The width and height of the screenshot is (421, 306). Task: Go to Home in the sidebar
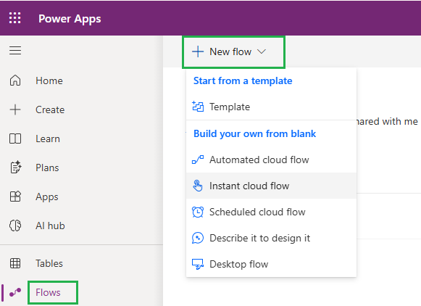49,80
